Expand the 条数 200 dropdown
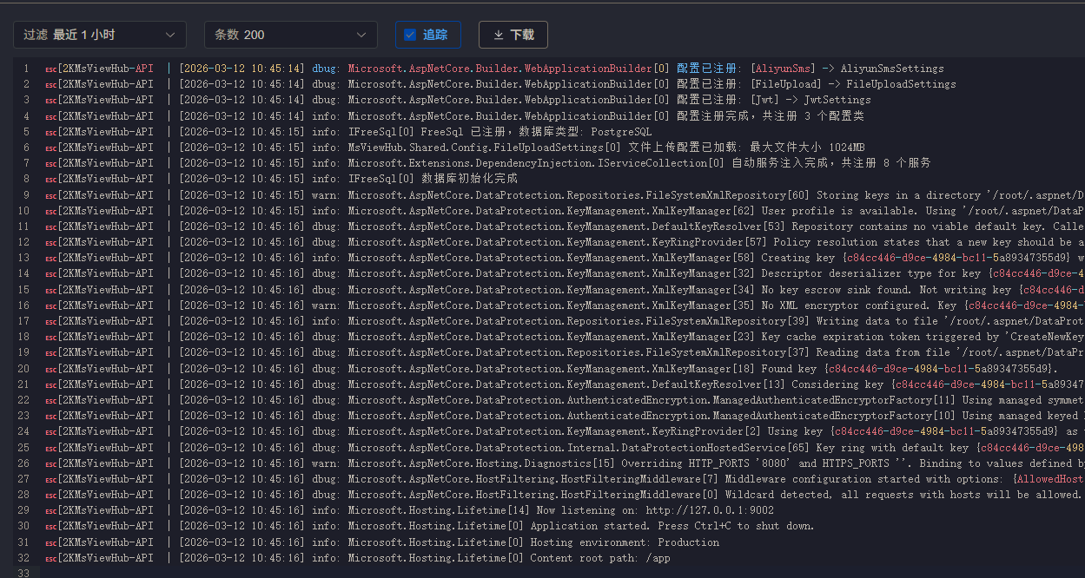1085x578 pixels. click(x=290, y=35)
